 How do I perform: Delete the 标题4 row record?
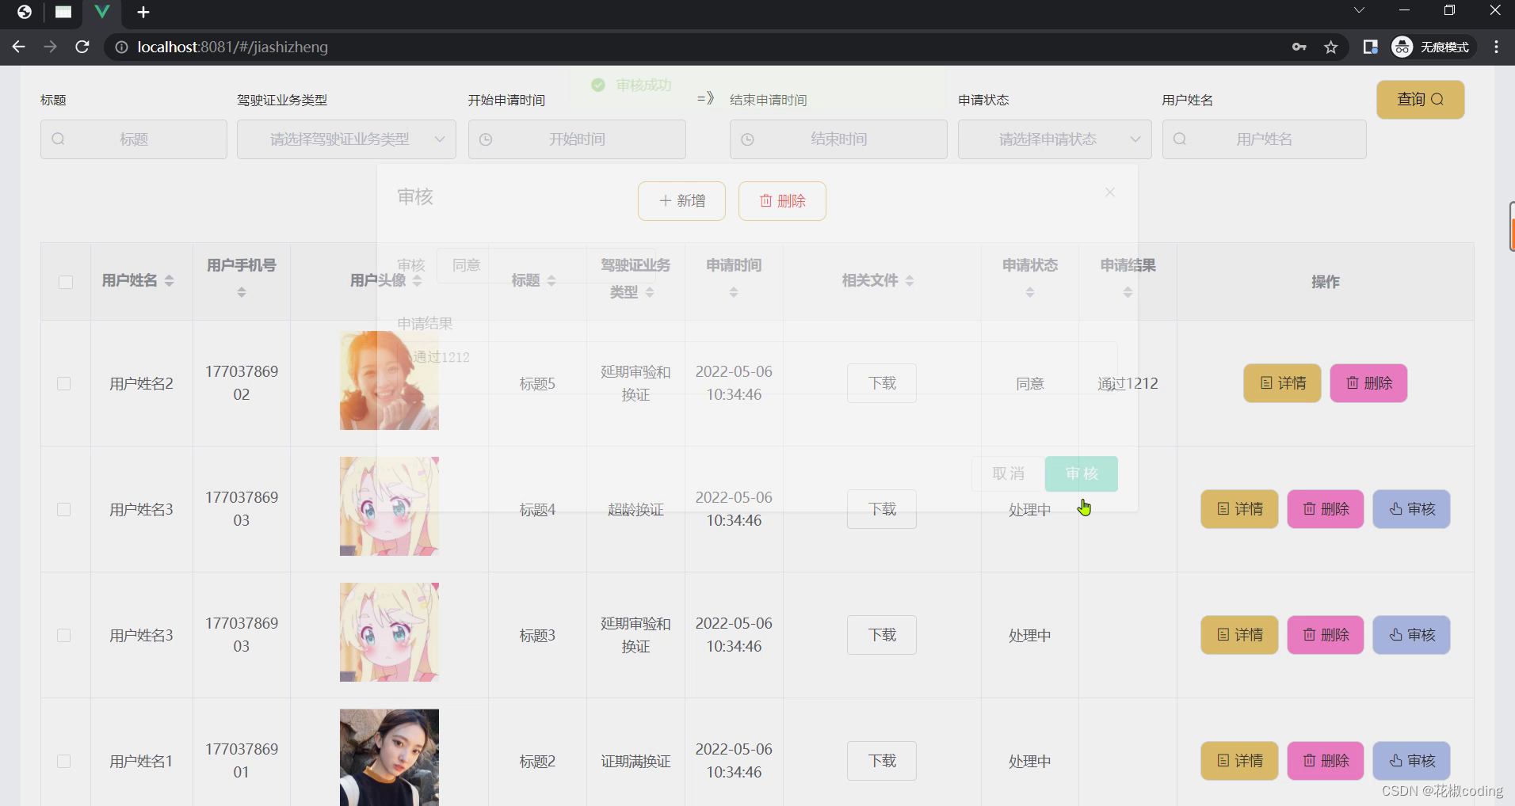point(1326,509)
